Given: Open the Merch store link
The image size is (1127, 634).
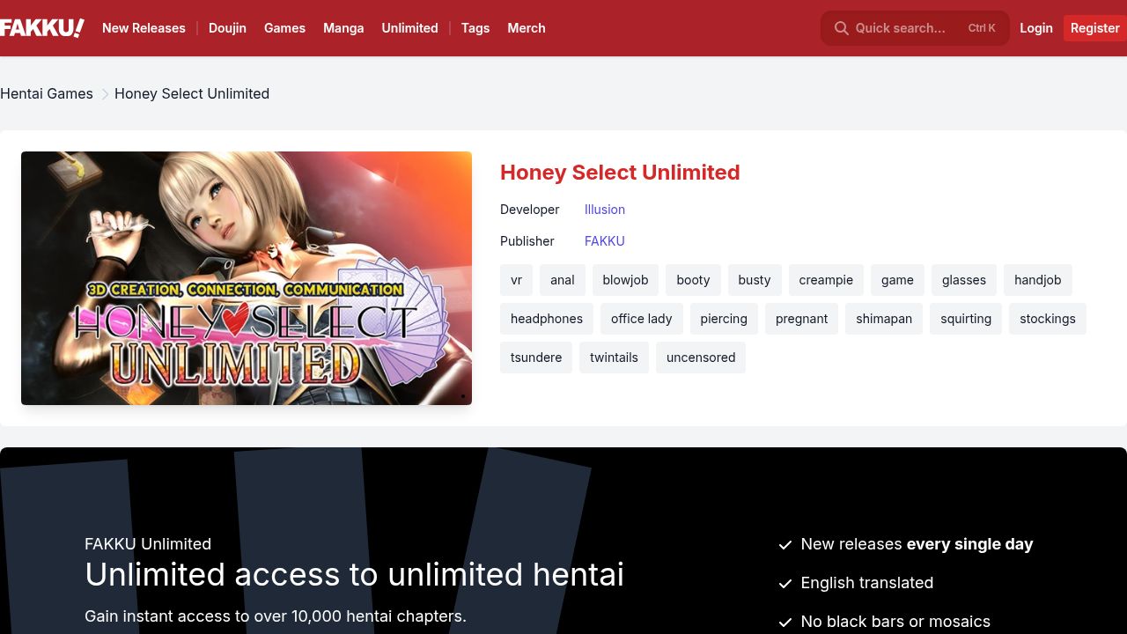Looking at the screenshot, I should pyautogui.click(x=527, y=28).
